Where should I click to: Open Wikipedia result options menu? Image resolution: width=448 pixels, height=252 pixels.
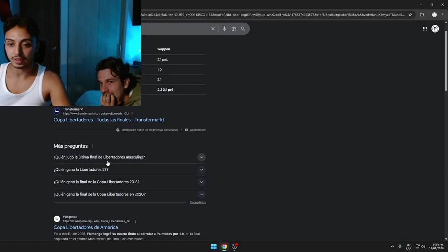click(135, 221)
